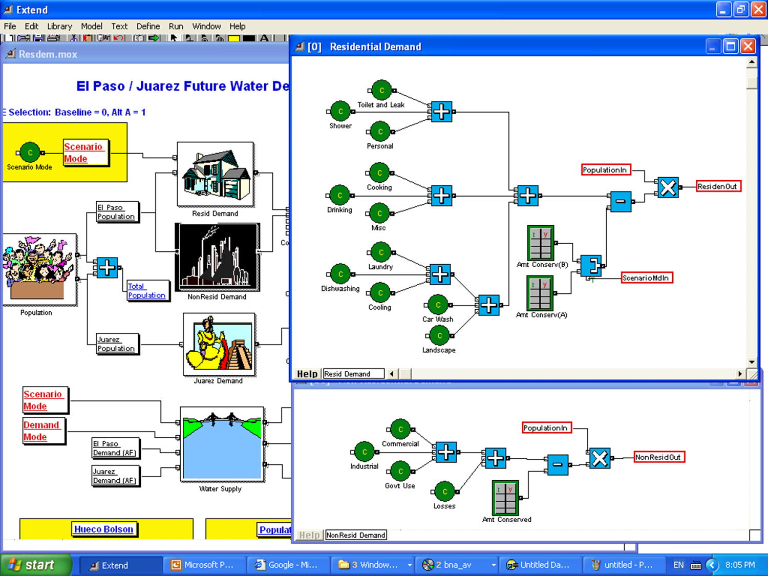Image resolution: width=768 pixels, height=576 pixels.
Task: Select the Shower constant block
Action: coord(340,111)
